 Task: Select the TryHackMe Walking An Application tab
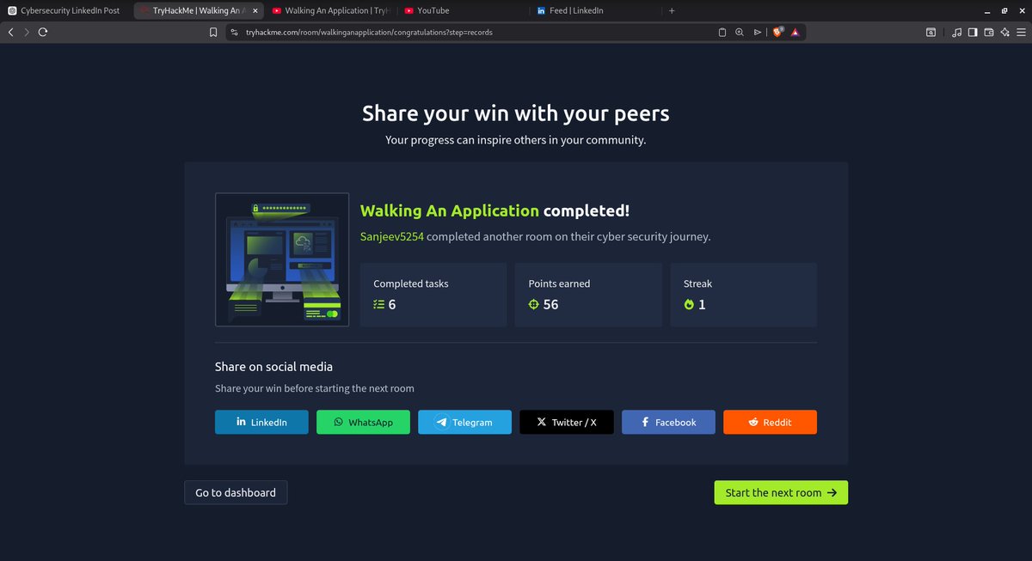point(197,10)
